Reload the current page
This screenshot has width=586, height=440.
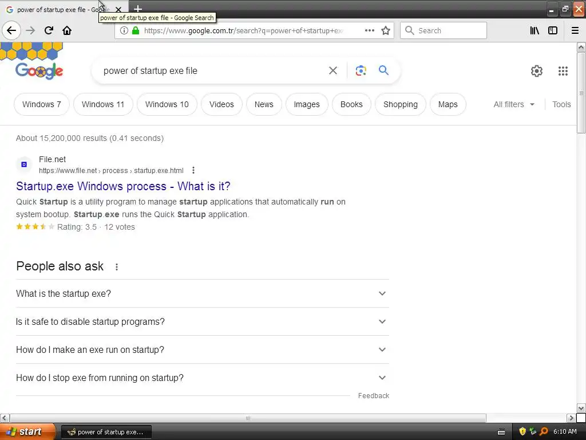click(x=49, y=30)
